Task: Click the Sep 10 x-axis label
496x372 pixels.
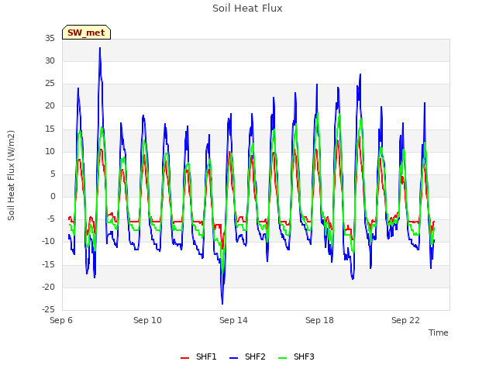Action: click(x=147, y=320)
